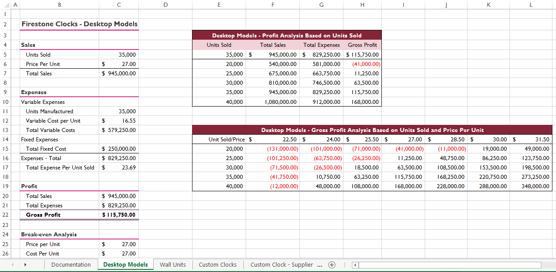Click the right sheet navigation arrow
The width and height of the screenshot is (556, 272).
tap(25, 264)
